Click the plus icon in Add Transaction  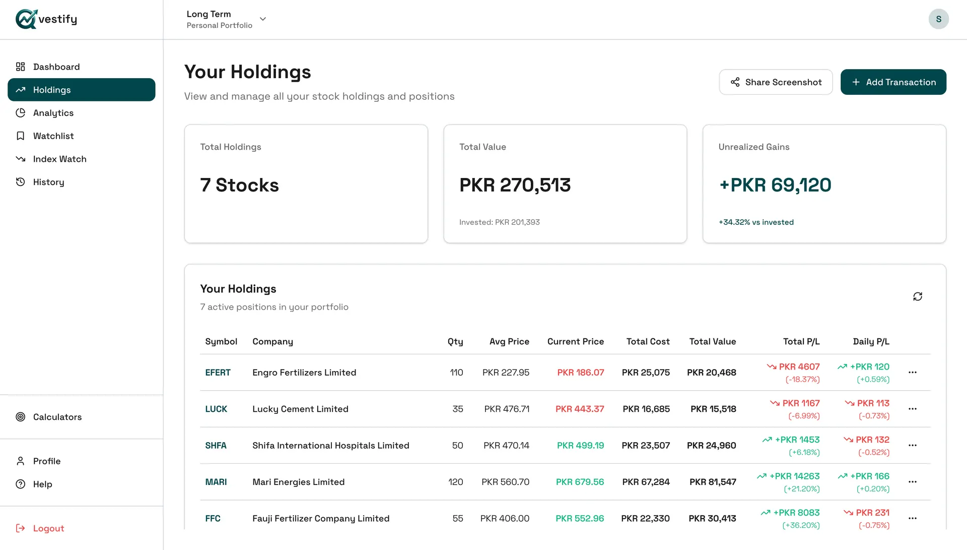point(856,82)
